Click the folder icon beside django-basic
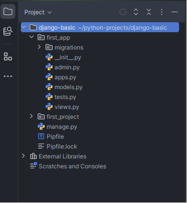This screenshot has height=203, width=187. coord(33,27)
